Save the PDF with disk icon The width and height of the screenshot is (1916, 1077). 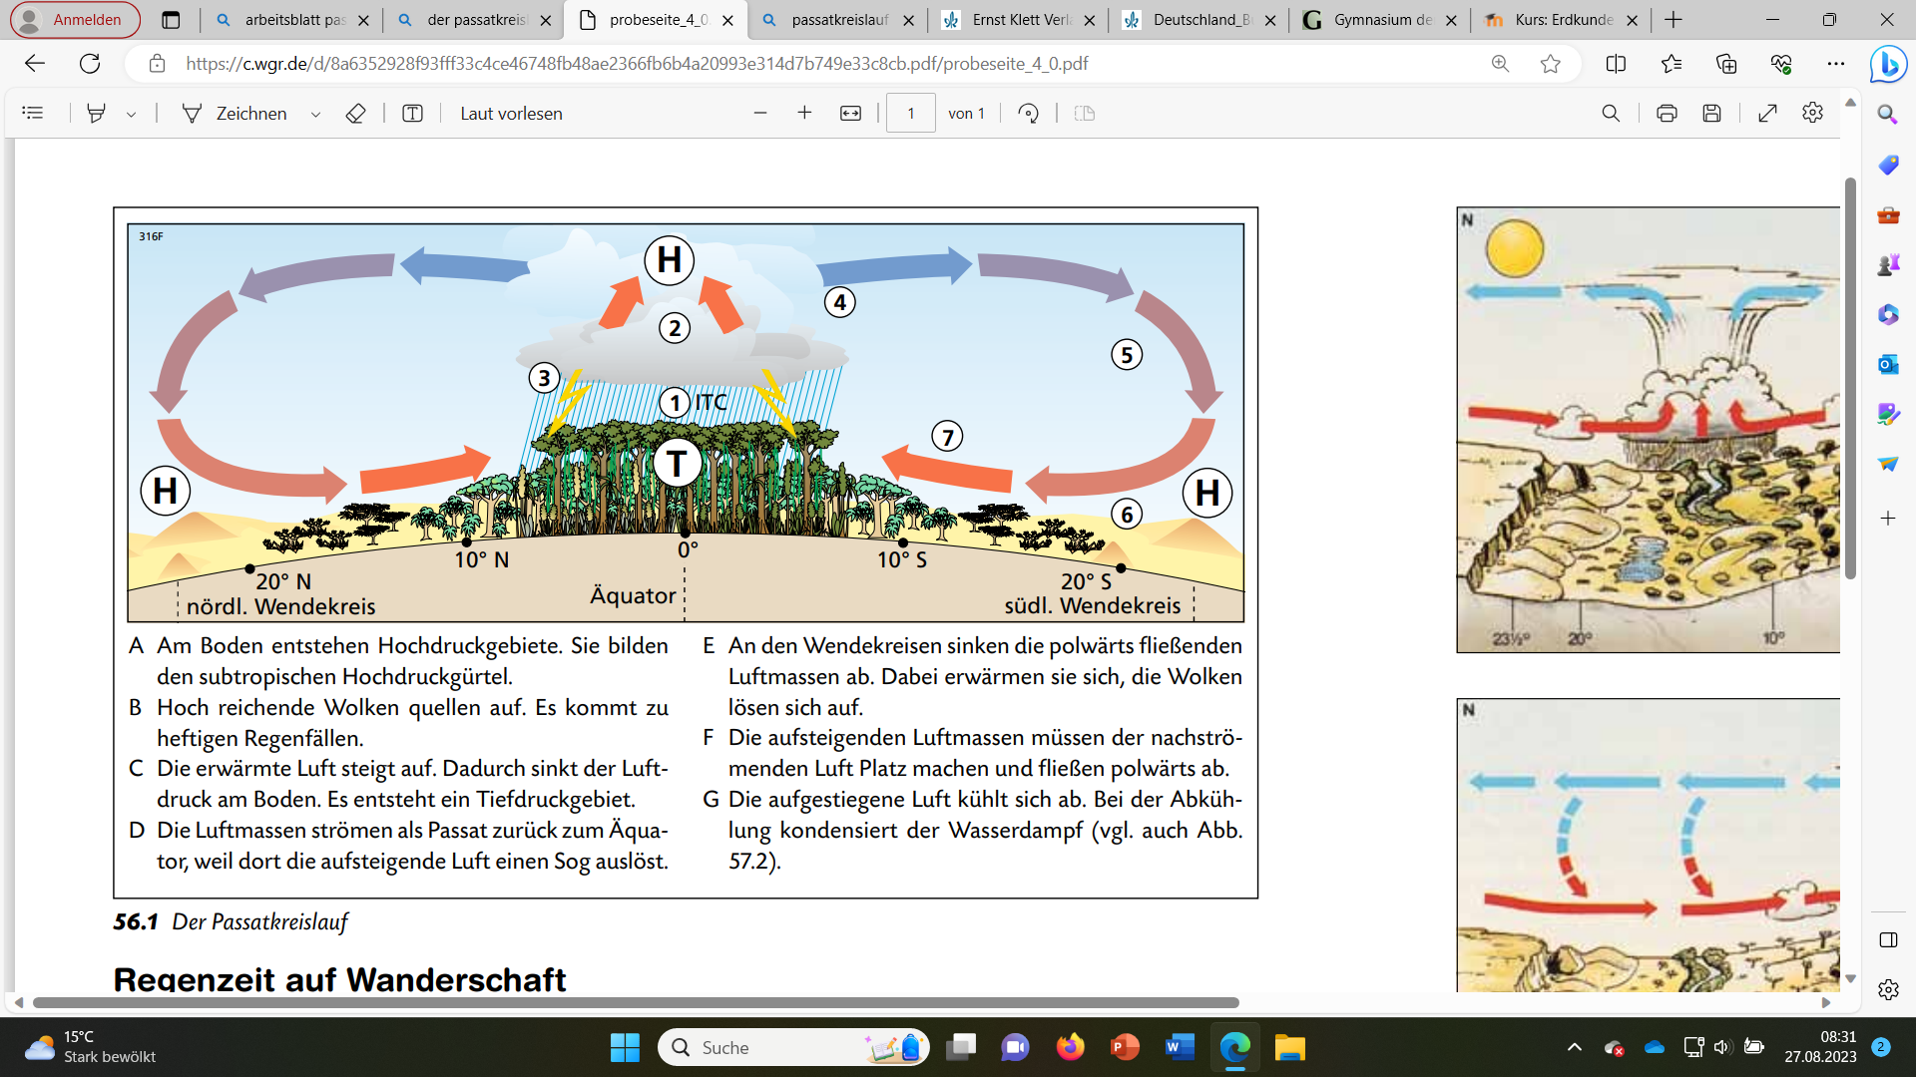coord(1711,114)
